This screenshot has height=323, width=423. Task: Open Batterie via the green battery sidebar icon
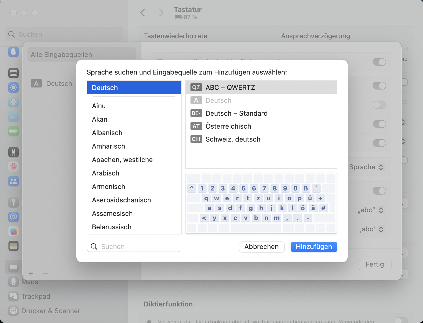(13, 131)
